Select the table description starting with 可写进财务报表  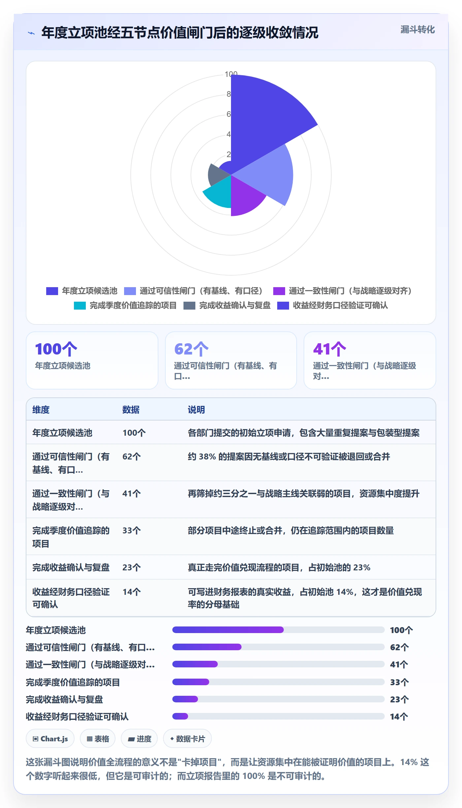pyautogui.click(x=305, y=598)
